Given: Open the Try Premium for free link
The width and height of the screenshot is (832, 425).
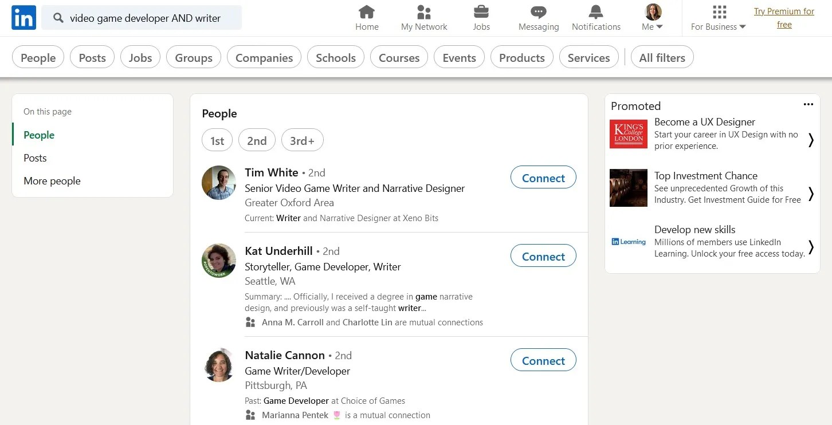Looking at the screenshot, I should click(x=784, y=18).
